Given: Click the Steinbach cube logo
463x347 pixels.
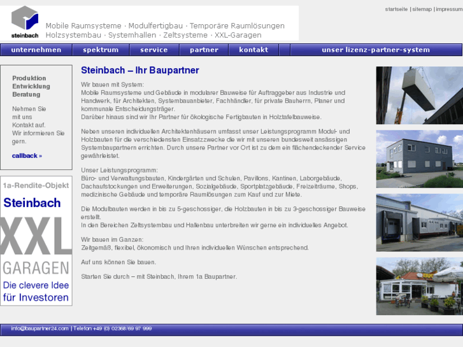Looking at the screenshot, I should [x=25, y=22].
